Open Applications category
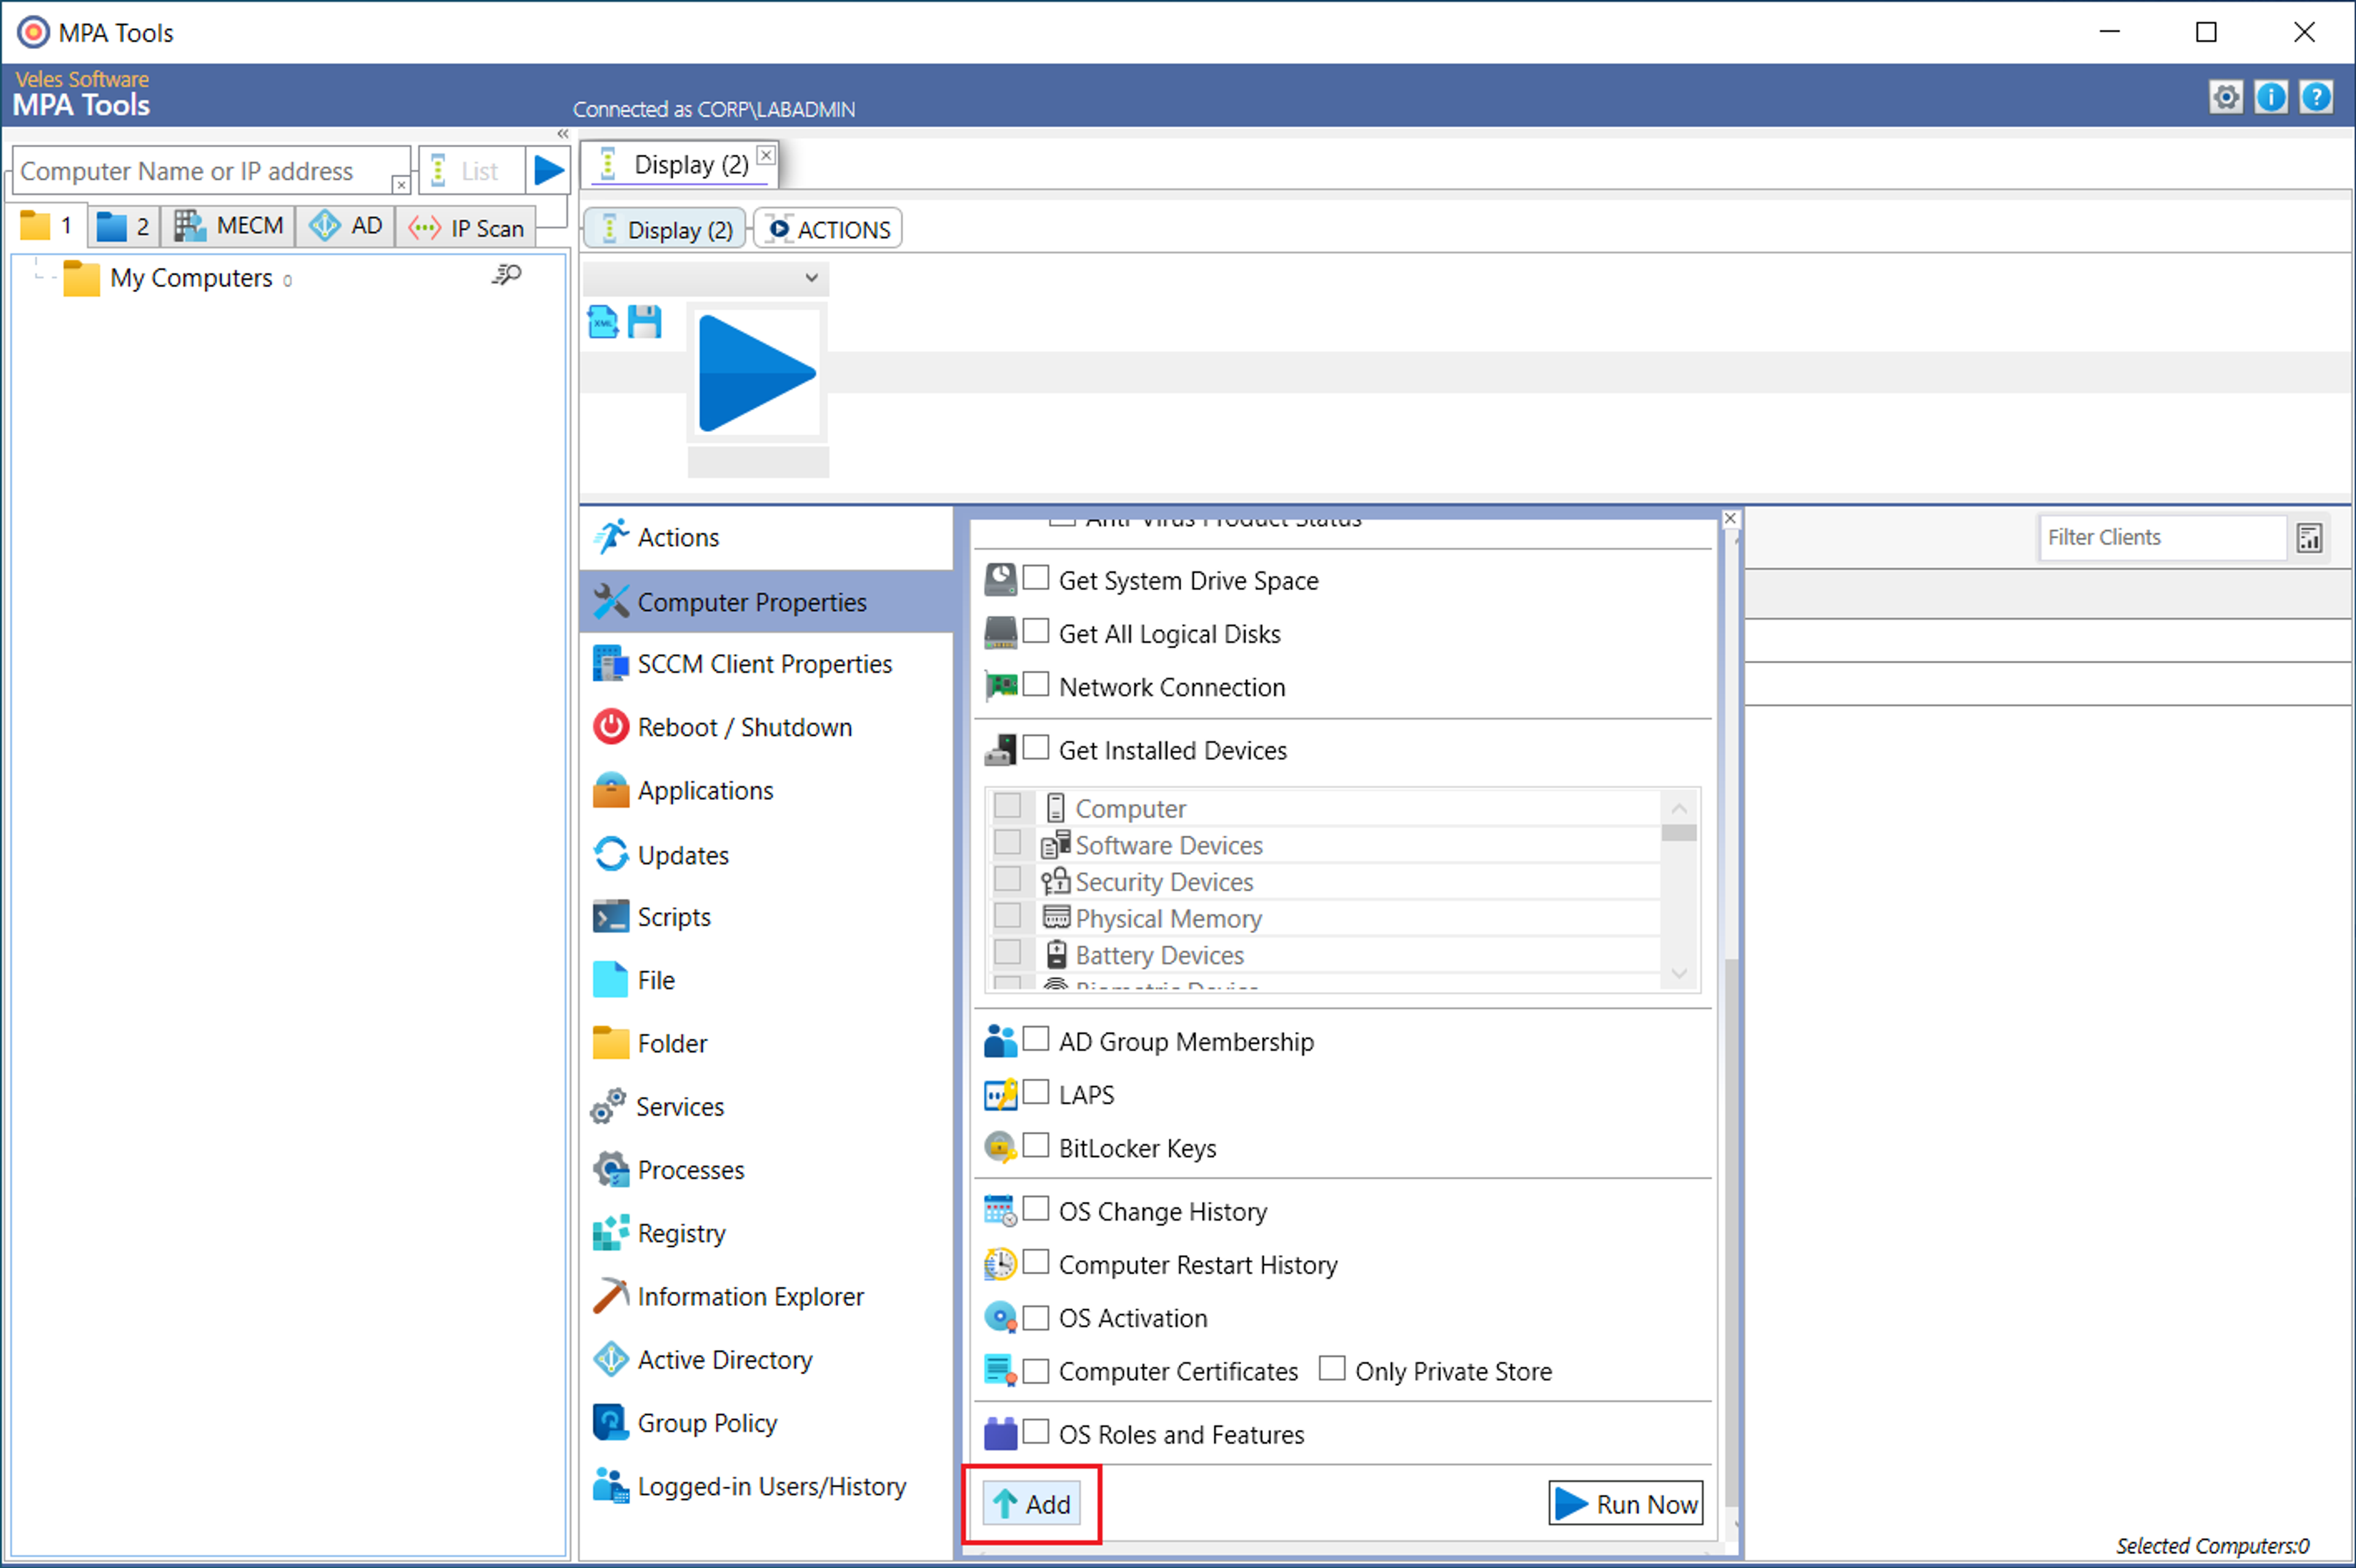Image resolution: width=2356 pixels, height=1568 pixels. click(766, 790)
